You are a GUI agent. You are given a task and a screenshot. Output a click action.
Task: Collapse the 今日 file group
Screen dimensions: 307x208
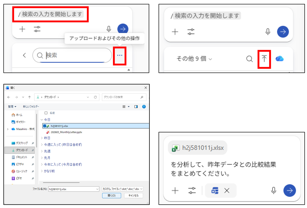tap(42, 120)
